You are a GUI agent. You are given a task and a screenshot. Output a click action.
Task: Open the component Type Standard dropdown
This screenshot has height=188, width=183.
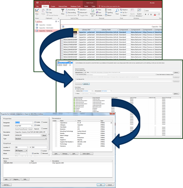click(31, 138)
